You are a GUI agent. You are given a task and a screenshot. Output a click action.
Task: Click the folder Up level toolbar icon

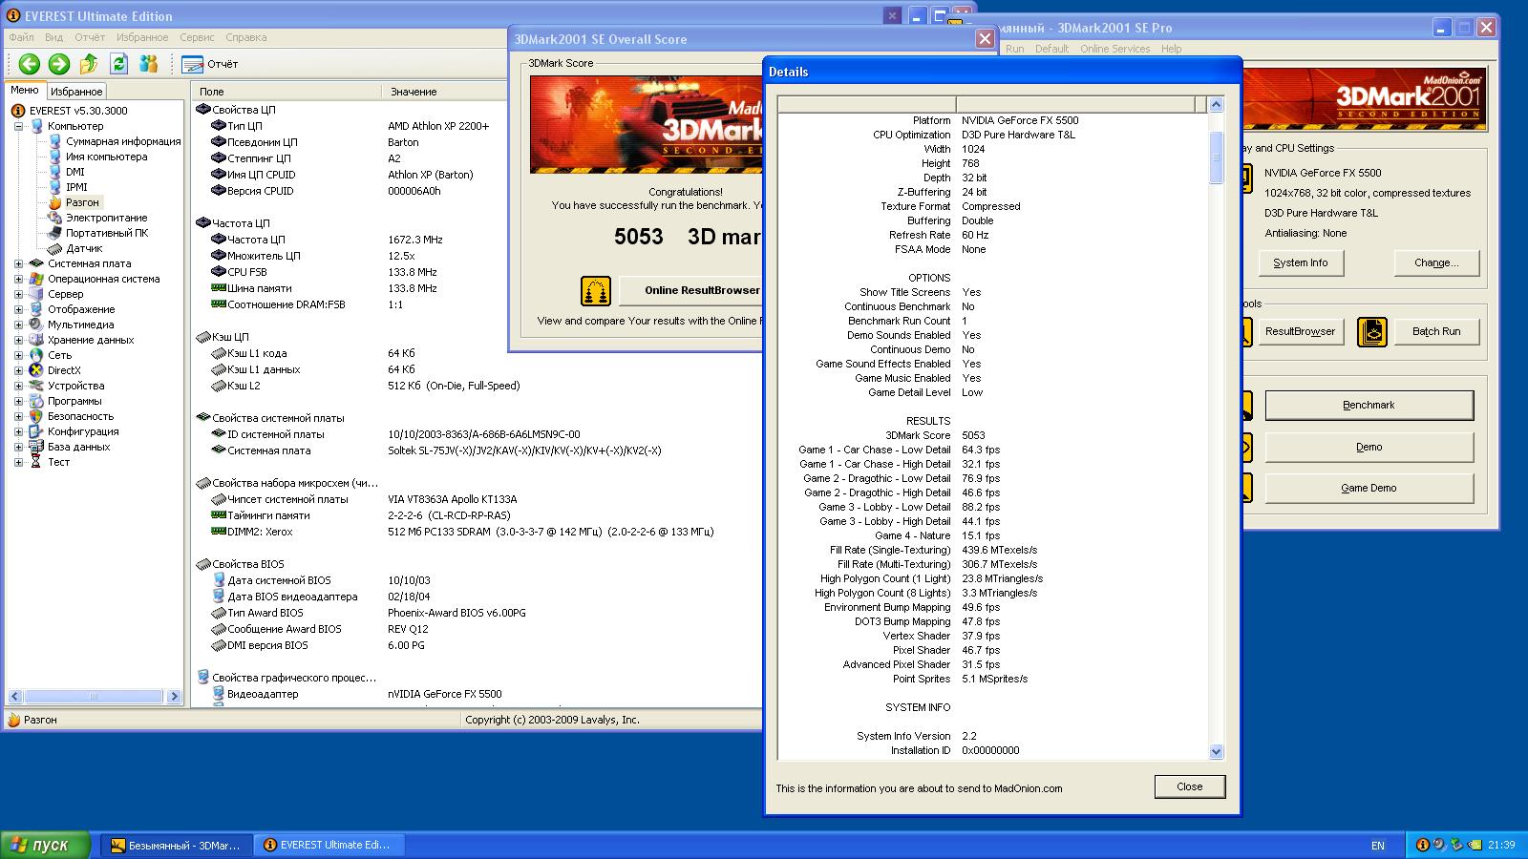click(x=89, y=64)
